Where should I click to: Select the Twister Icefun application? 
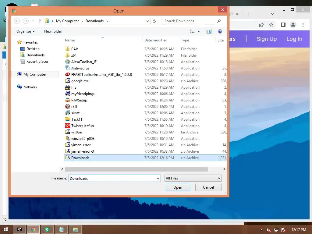click(145, 126)
